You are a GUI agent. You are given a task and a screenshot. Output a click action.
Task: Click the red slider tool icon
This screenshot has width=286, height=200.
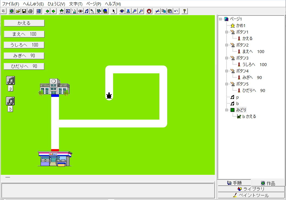coord(80,11)
